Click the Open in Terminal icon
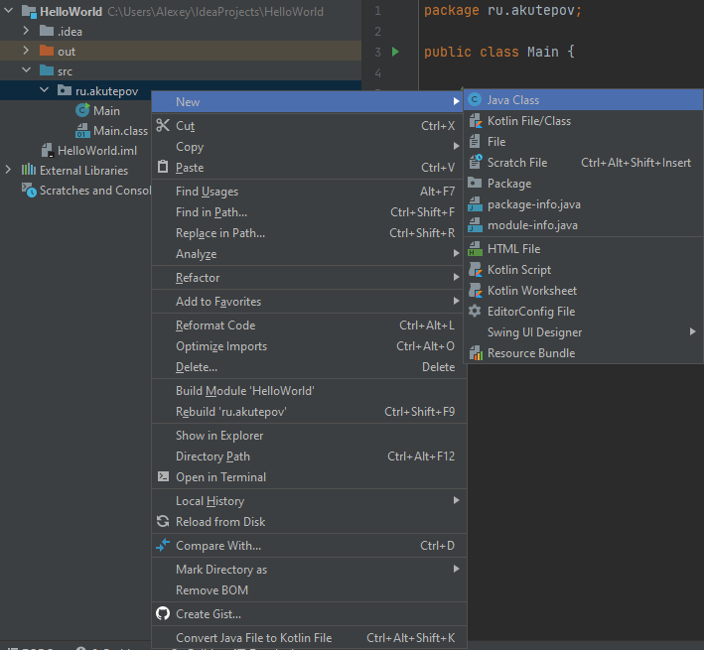 pos(164,476)
